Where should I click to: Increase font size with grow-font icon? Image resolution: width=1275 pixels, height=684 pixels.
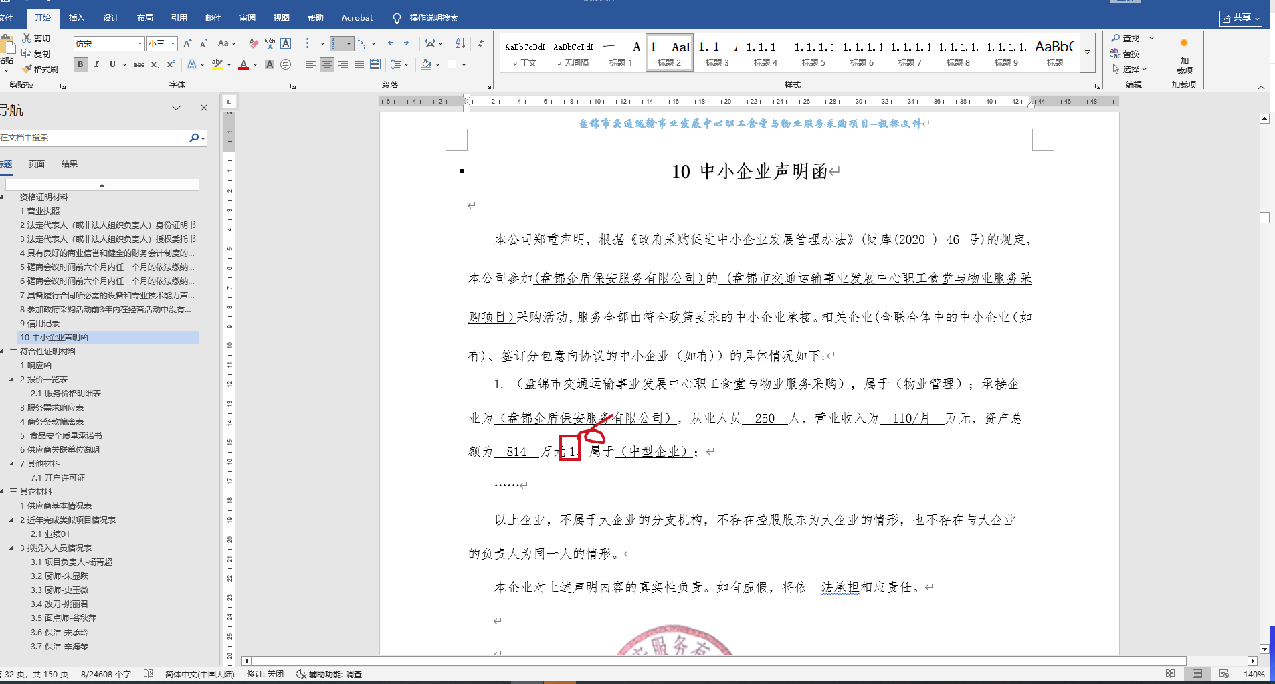(x=187, y=44)
